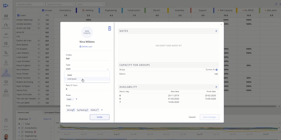Open the External System dropdown
This screenshot has width=281, height=140.
(30, 4)
